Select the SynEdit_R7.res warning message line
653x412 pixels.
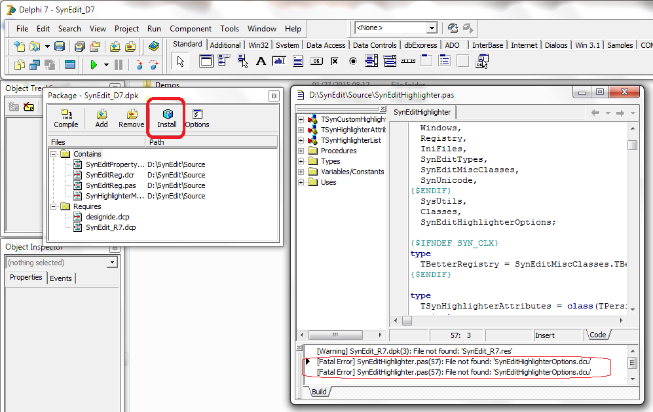(415, 351)
